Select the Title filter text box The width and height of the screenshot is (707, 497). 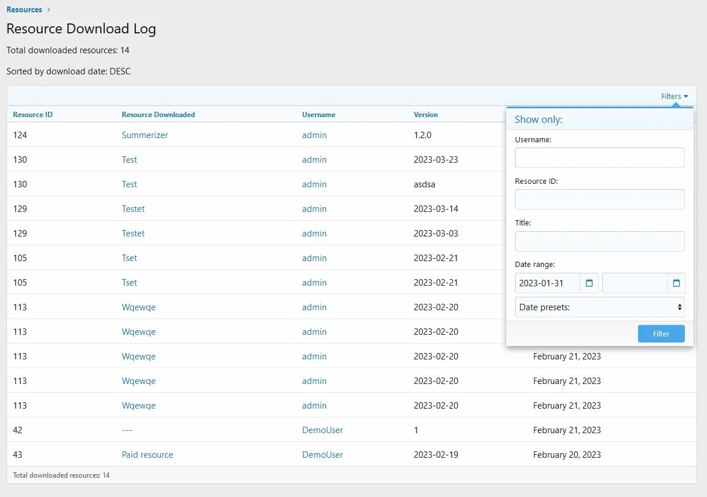click(599, 241)
